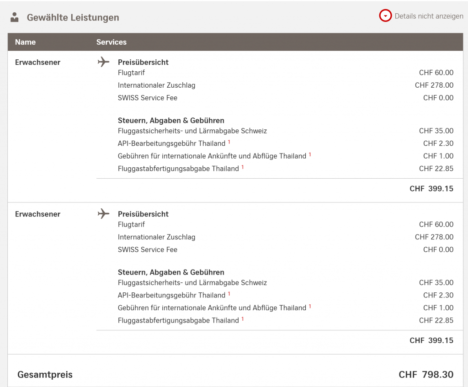The image size is (468, 387).
Task: Click the "Details nicht anzeigen" link
Action: [429, 16]
